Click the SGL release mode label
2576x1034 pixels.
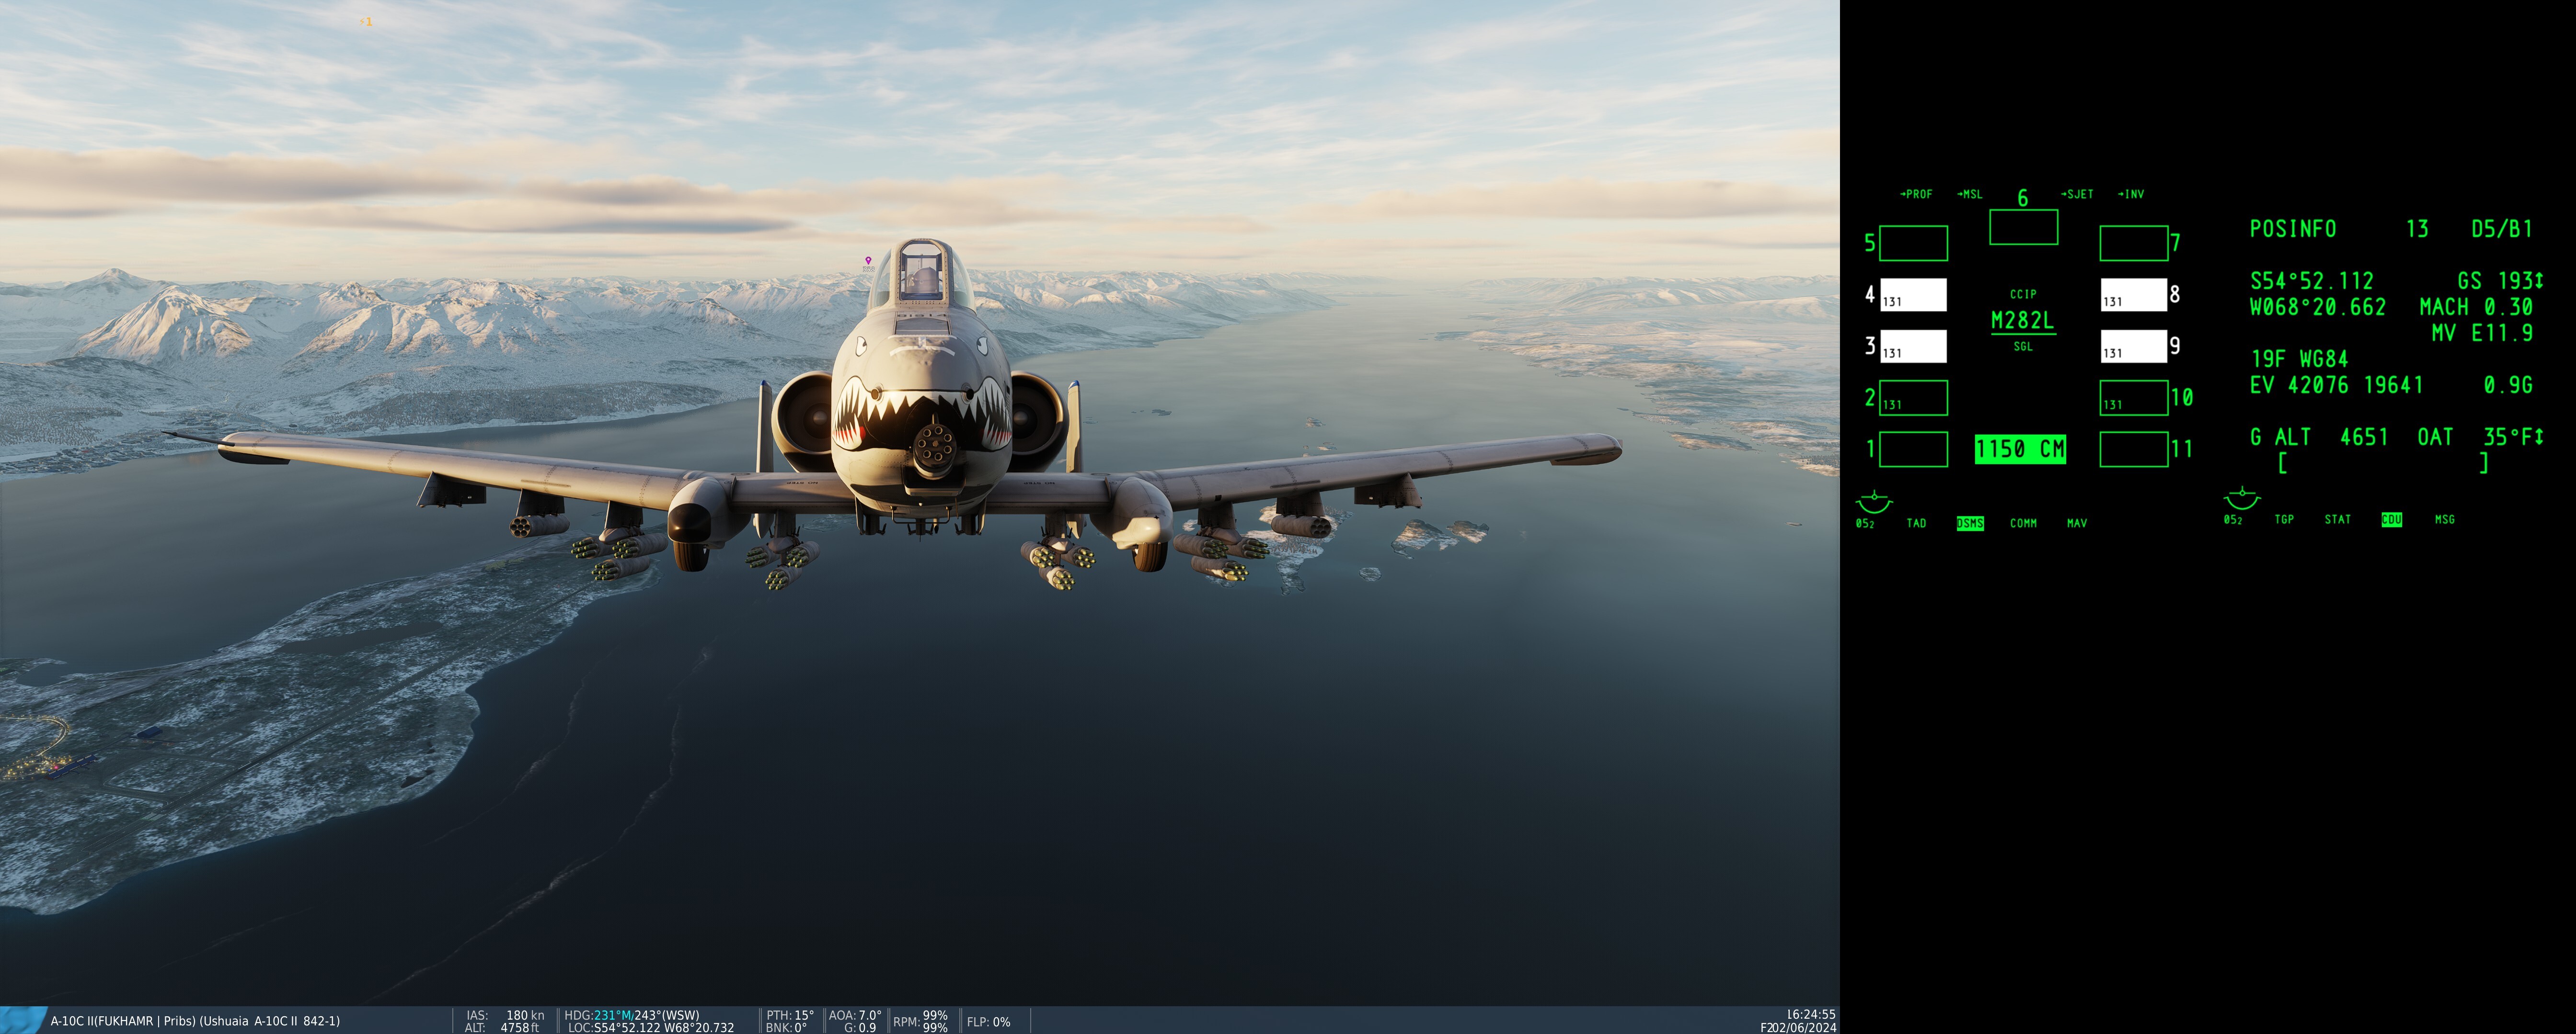click(2023, 347)
